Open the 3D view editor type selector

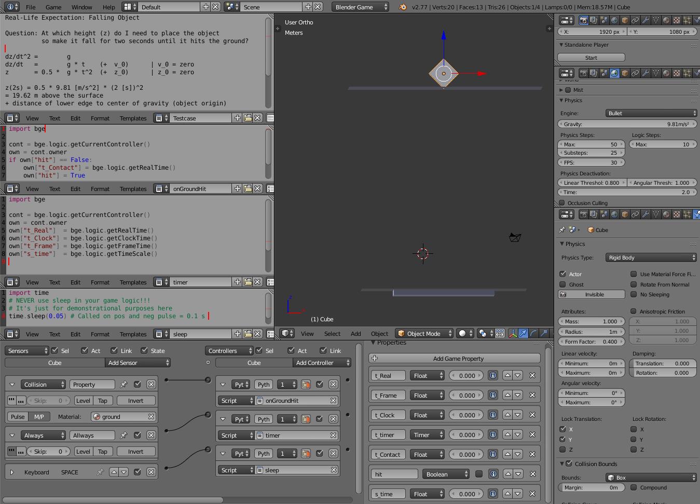point(287,333)
